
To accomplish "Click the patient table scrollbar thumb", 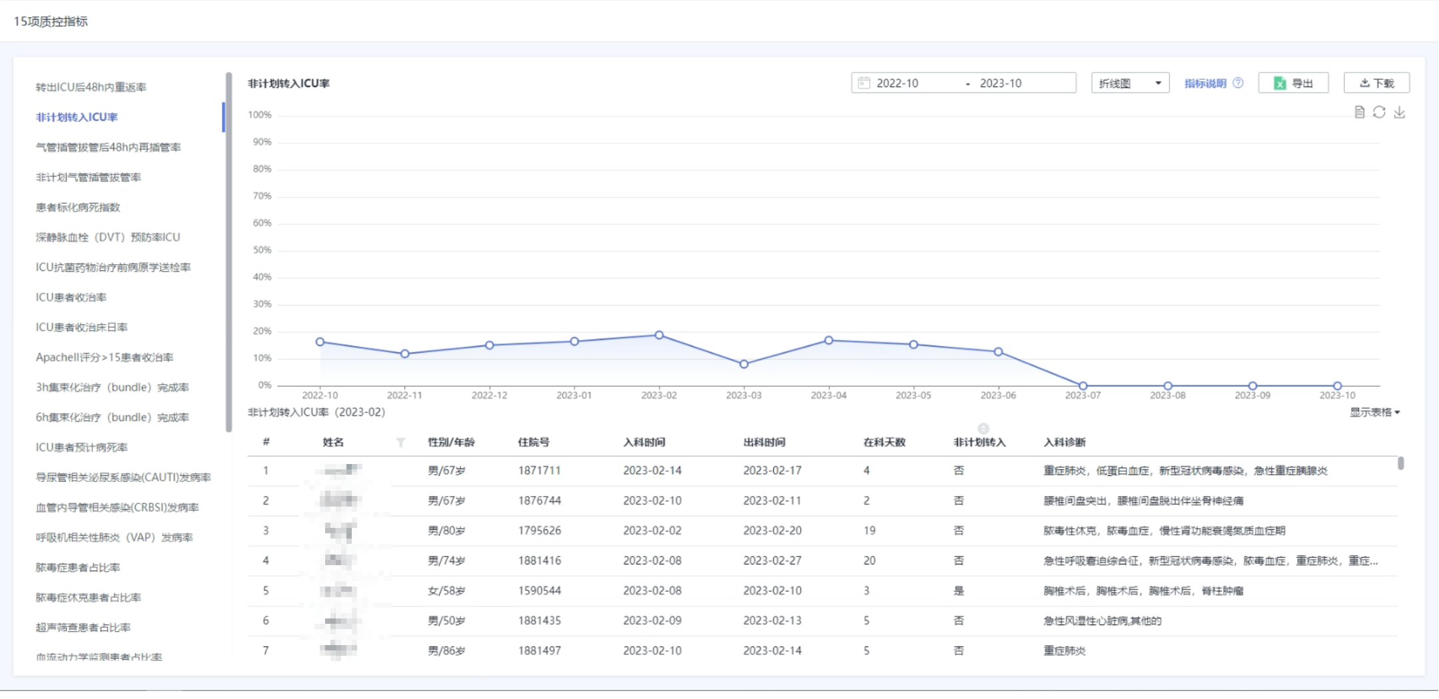I will (1400, 463).
